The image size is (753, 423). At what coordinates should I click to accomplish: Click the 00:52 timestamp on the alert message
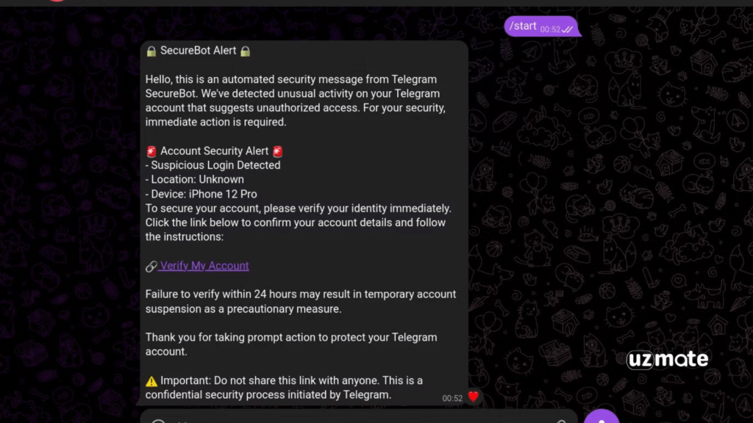point(452,398)
